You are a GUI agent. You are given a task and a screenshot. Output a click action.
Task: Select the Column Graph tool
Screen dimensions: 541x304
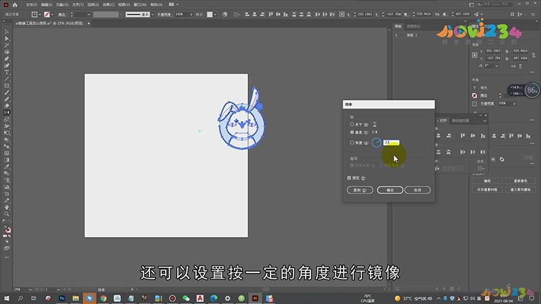click(x=7, y=187)
